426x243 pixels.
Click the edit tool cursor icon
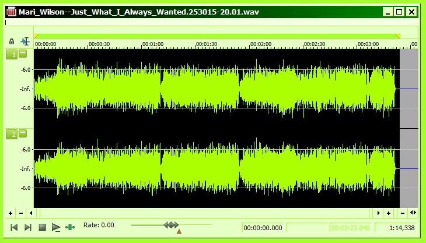pos(25,41)
